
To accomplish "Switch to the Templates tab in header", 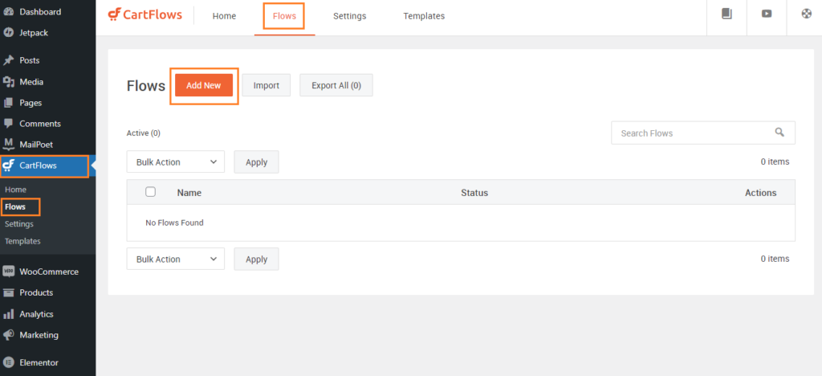I will (424, 16).
